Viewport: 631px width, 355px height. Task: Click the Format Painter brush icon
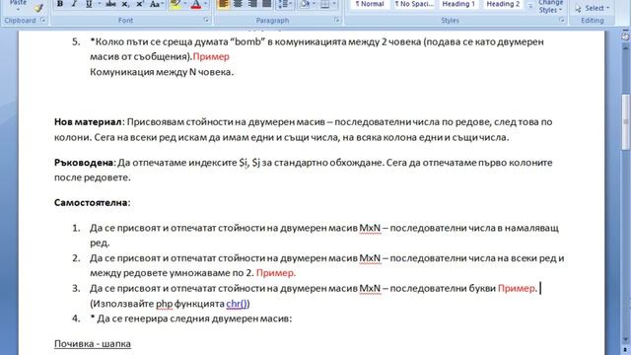click(38, 8)
